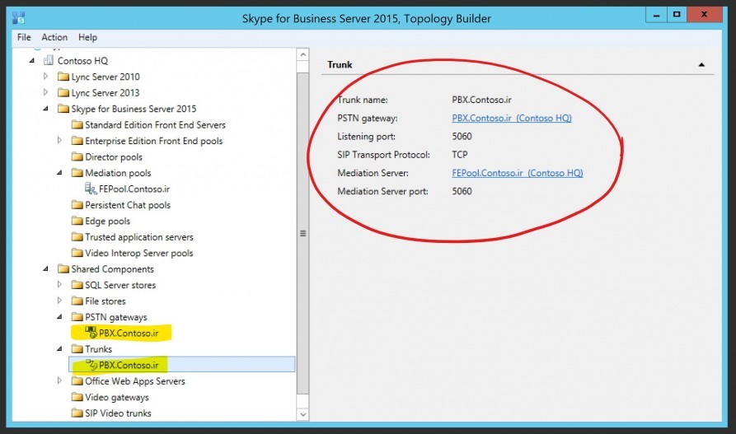Select PBX.Contoso.ir trunk under Trunks
This screenshot has width=736, height=434.
coord(129,365)
